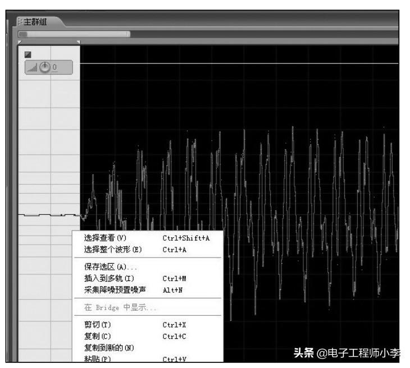Click the small square icon above the volume control
The height and width of the screenshot is (368, 410).
pyautogui.click(x=28, y=54)
